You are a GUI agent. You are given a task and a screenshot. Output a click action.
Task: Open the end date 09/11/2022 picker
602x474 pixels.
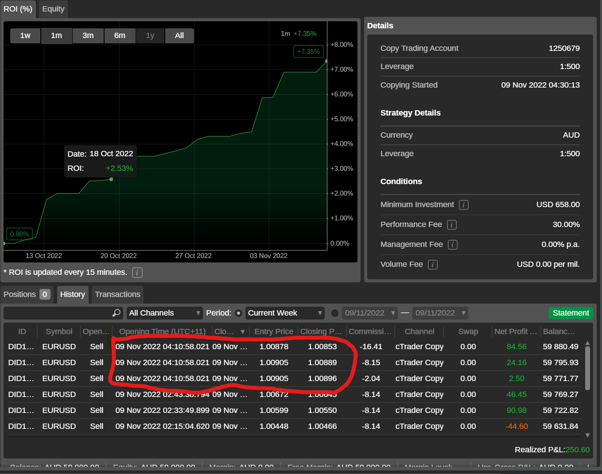pos(440,313)
